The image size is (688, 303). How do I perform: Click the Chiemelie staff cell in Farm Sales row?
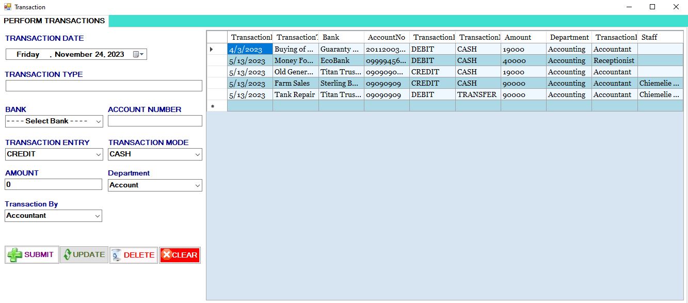pyautogui.click(x=660, y=83)
